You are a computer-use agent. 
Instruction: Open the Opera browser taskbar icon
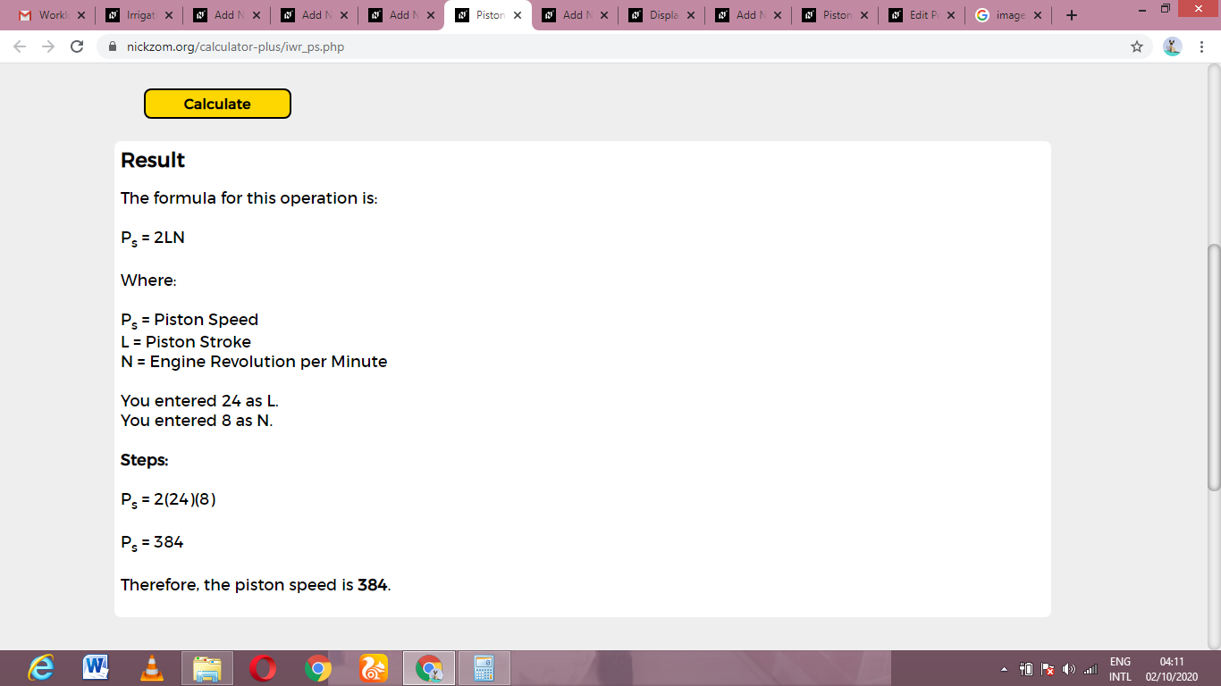pos(263,668)
